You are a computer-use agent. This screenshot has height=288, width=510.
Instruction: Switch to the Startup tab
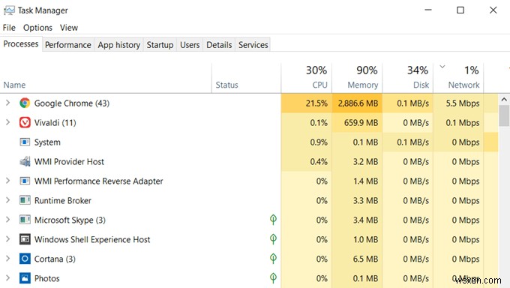coord(160,45)
